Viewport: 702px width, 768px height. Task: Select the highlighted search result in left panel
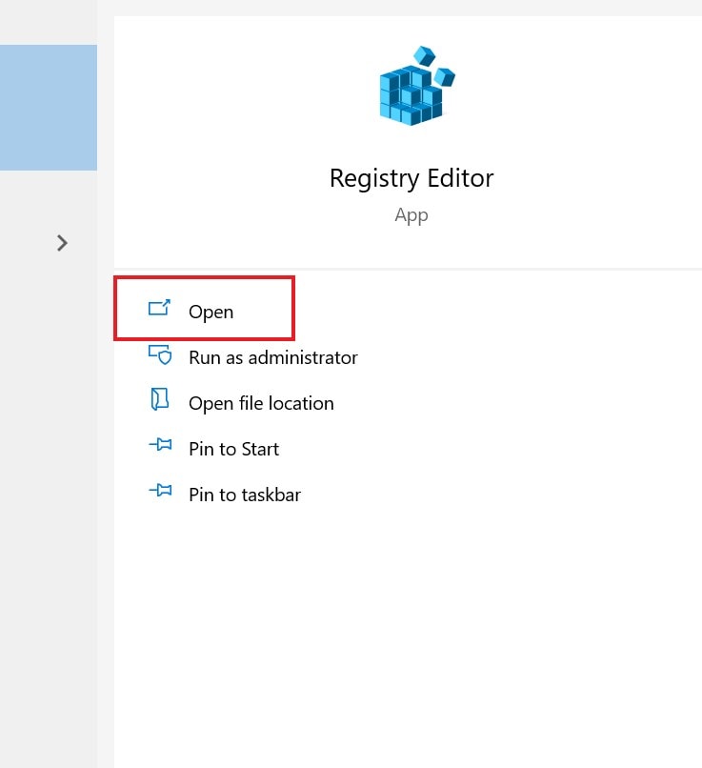(49, 108)
